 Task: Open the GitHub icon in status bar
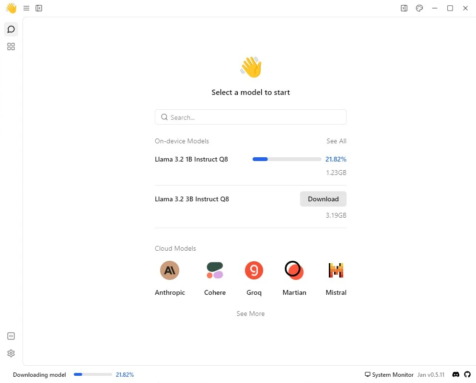467,374
